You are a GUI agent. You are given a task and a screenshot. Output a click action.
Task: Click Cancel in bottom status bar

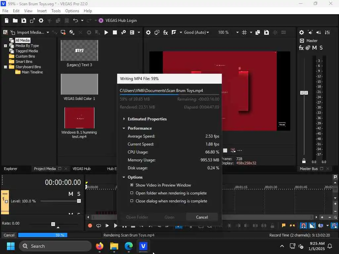[x=9, y=235]
